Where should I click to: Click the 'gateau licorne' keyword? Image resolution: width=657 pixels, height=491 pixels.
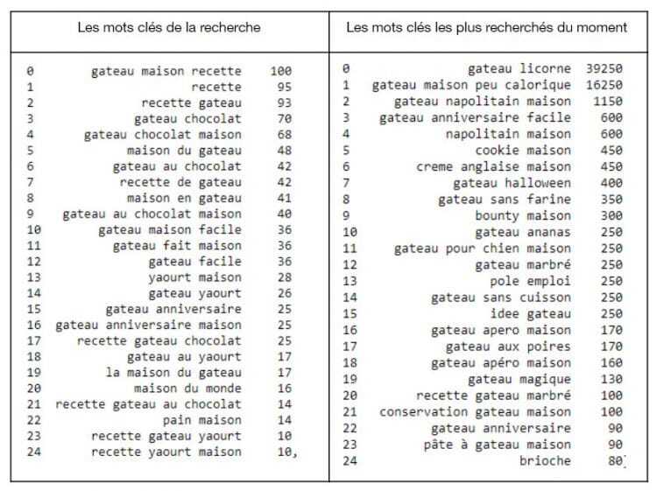click(519, 68)
